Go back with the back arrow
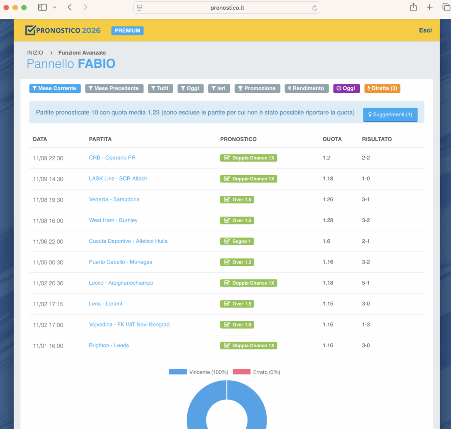Screen dimensions: 451x429 [70, 7]
